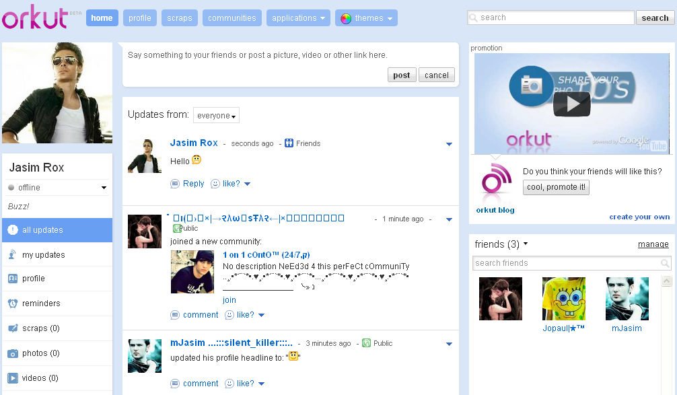
Task: Click the post button
Action: (x=402, y=75)
